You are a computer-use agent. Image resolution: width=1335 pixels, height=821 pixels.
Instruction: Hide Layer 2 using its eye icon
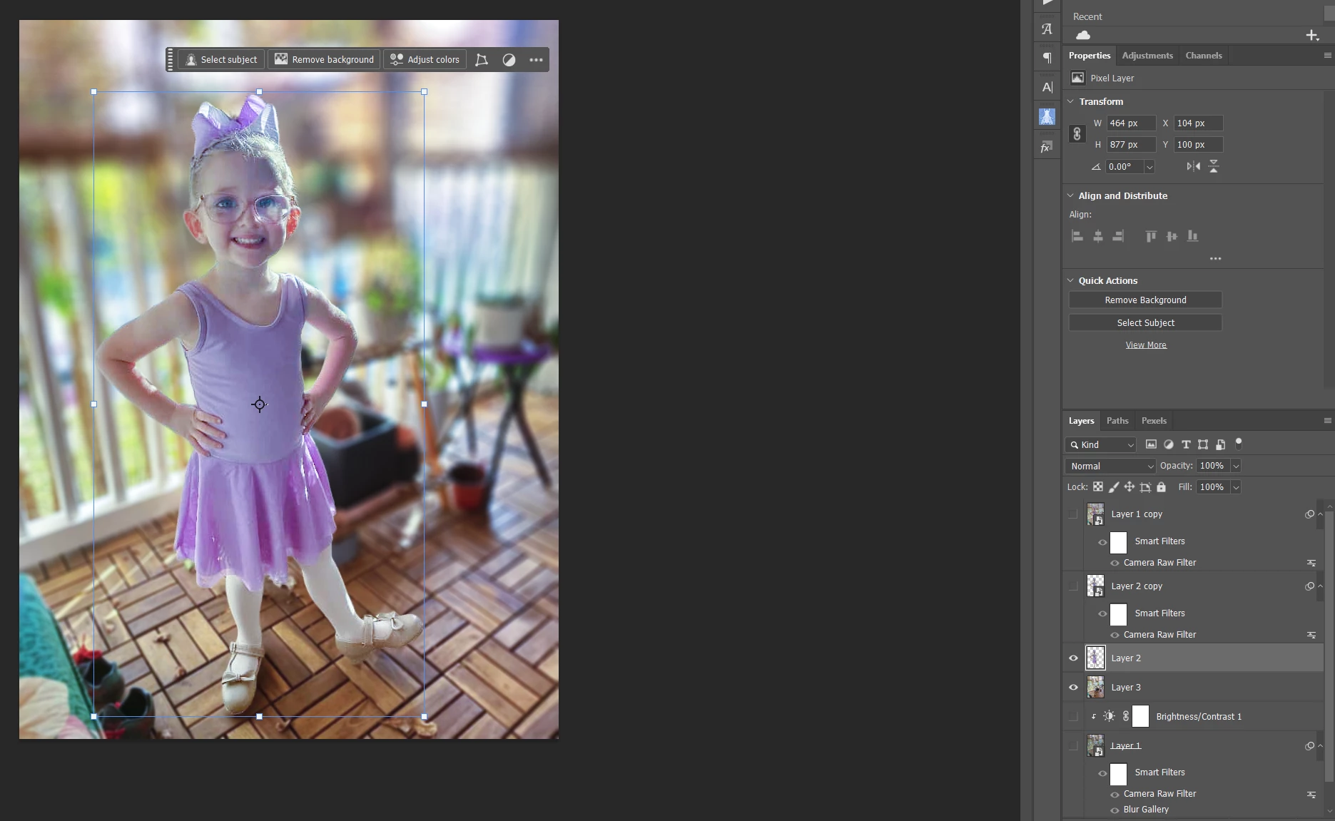(1073, 658)
